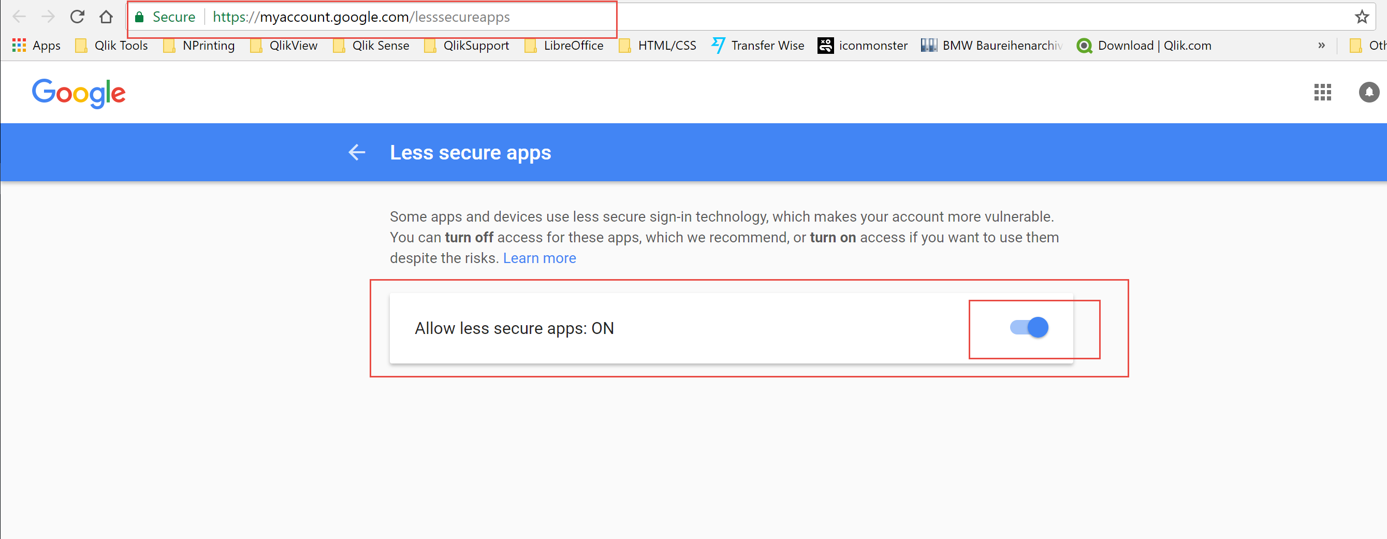Expand the QlikView bookmark folder
This screenshot has width=1387, height=539.
point(284,46)
